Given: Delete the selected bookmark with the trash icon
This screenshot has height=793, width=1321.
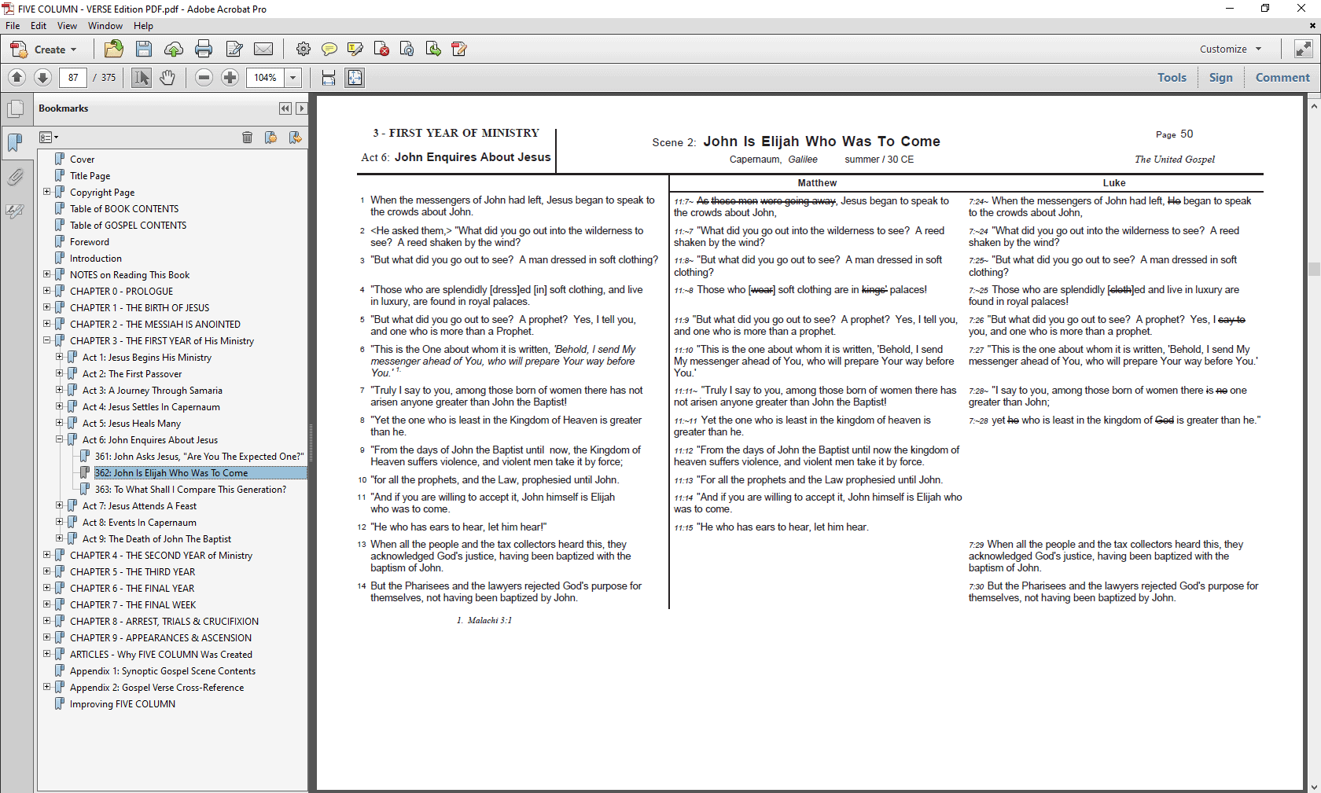Looking at the screenshot, I should [x=247, y=138].
